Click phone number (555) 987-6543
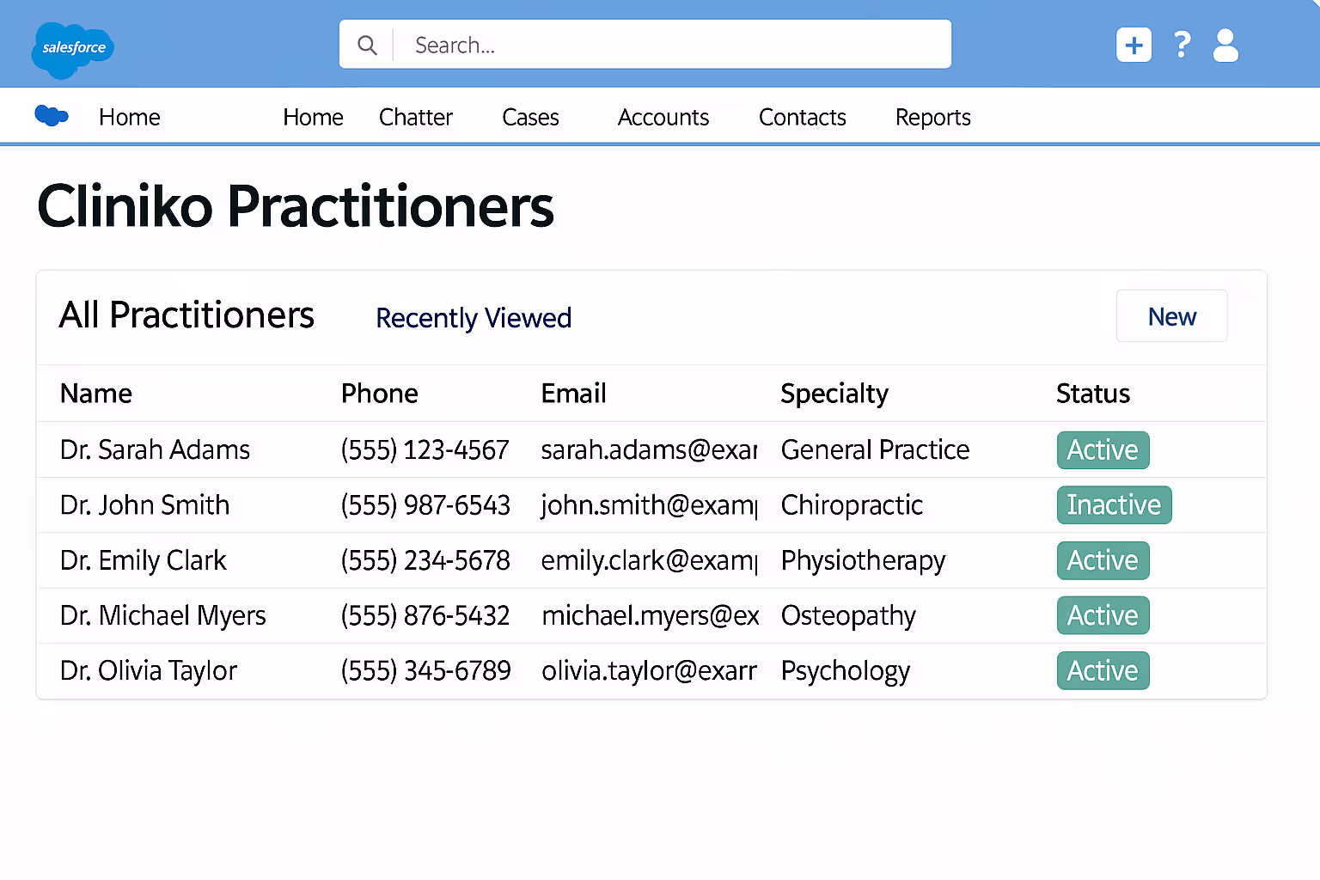The image size is (1320, 880). (x=425, y=504)
